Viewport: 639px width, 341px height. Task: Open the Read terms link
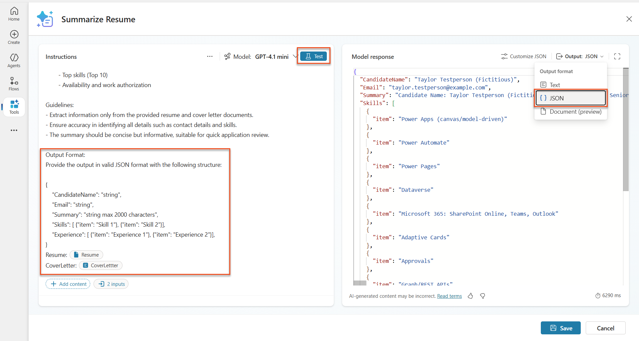[449, 296]
